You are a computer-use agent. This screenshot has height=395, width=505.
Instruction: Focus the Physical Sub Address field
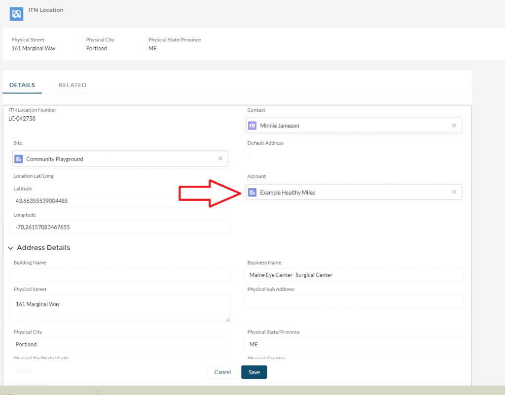(x=354, y=301)
